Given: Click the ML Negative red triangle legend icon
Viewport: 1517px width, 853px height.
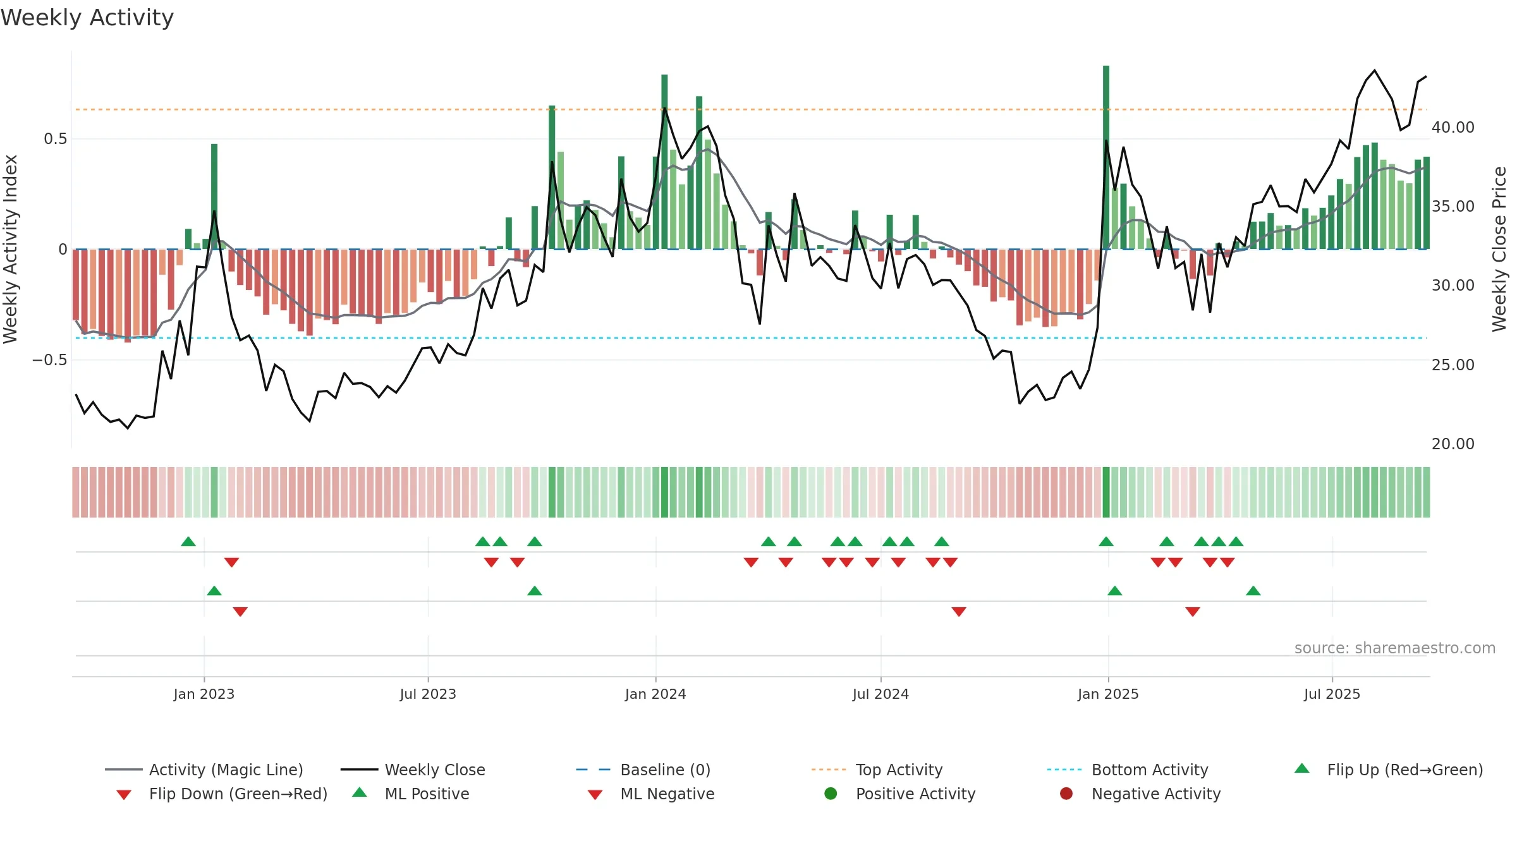Looking at the screenshot, I should pyautogui.click(x=595, y=794).
